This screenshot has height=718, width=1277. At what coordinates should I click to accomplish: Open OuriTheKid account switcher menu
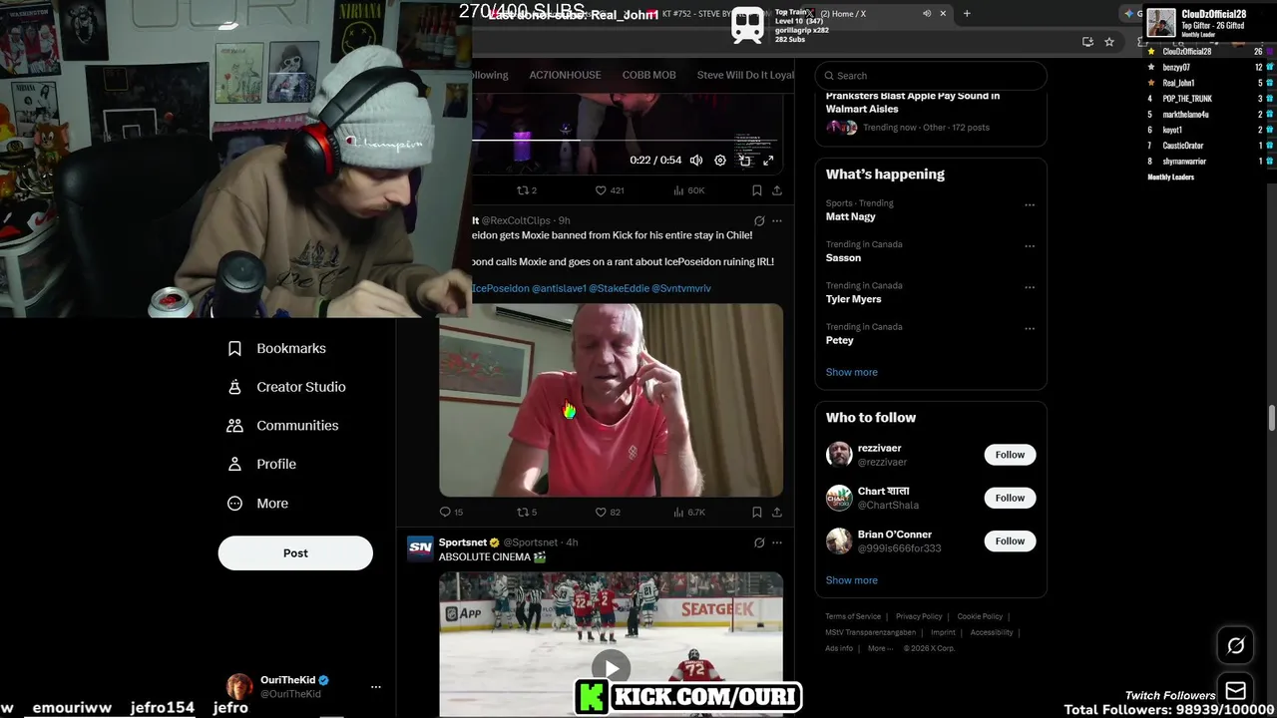pyautogui.click(x=375, y=687)
